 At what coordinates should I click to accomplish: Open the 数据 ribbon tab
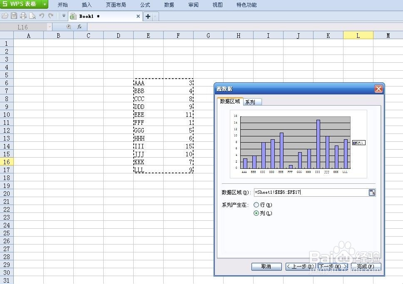pos(169,5)
